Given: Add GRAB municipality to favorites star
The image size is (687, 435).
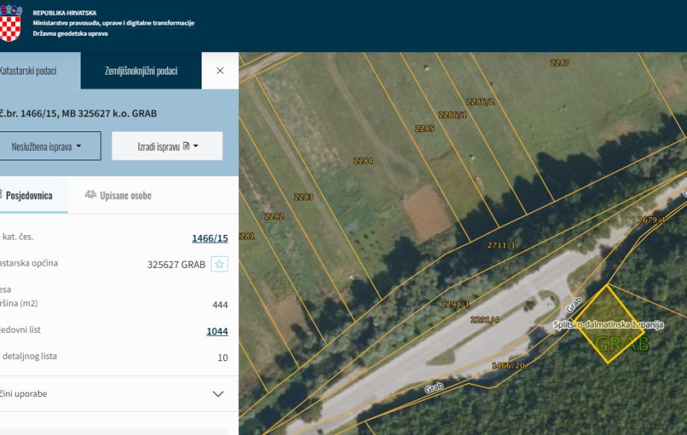Looking at the screenshot, I should 220,264.
